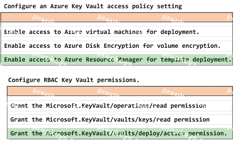Pick the vaults/keys/read grant entry
Image resolution: width=235 pixels, height=141 pixels.
point(120,120)
